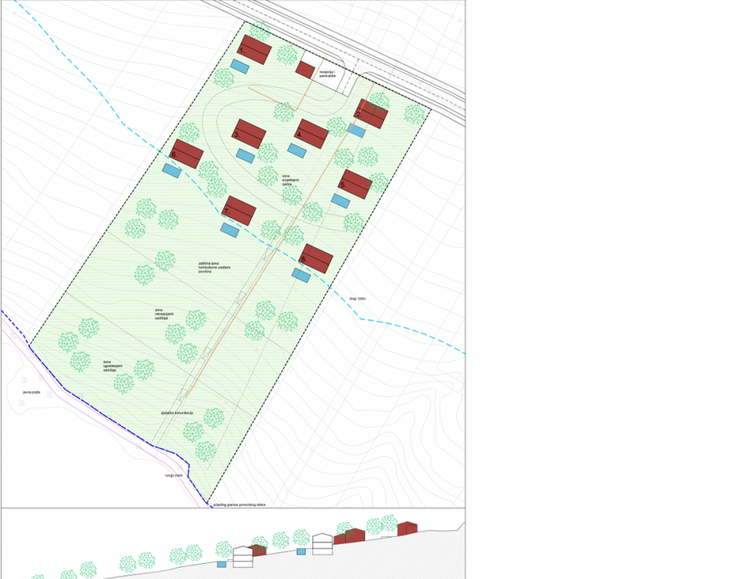Click the red building numbered 1

point(255,49)
